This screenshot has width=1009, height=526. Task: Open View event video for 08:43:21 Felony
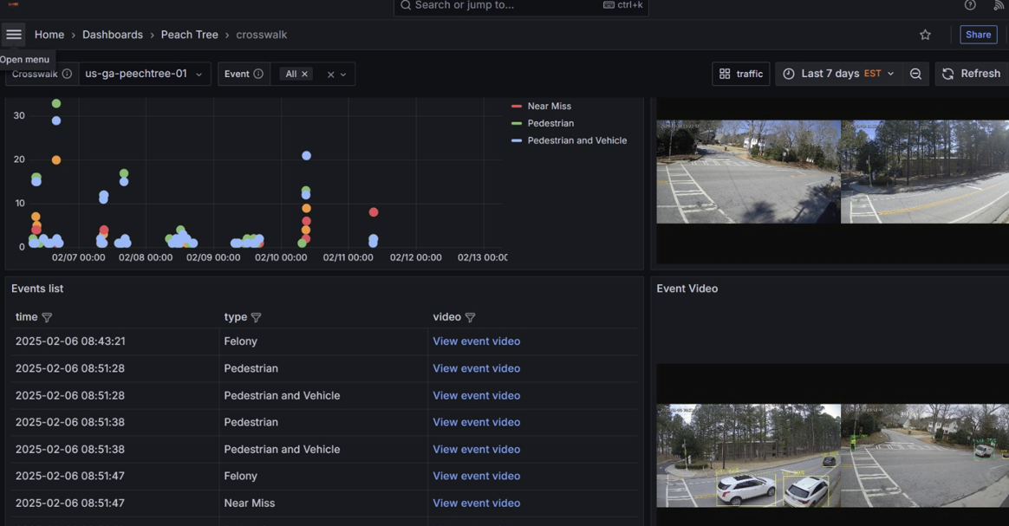[476, 341]
